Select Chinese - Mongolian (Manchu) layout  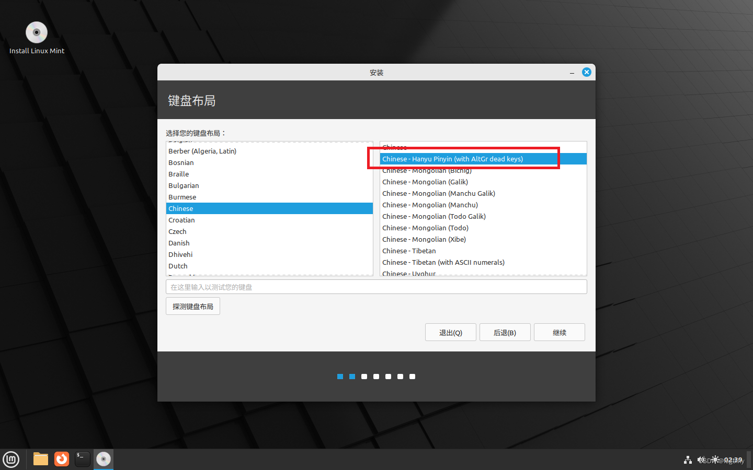click(x=429, y=205)
